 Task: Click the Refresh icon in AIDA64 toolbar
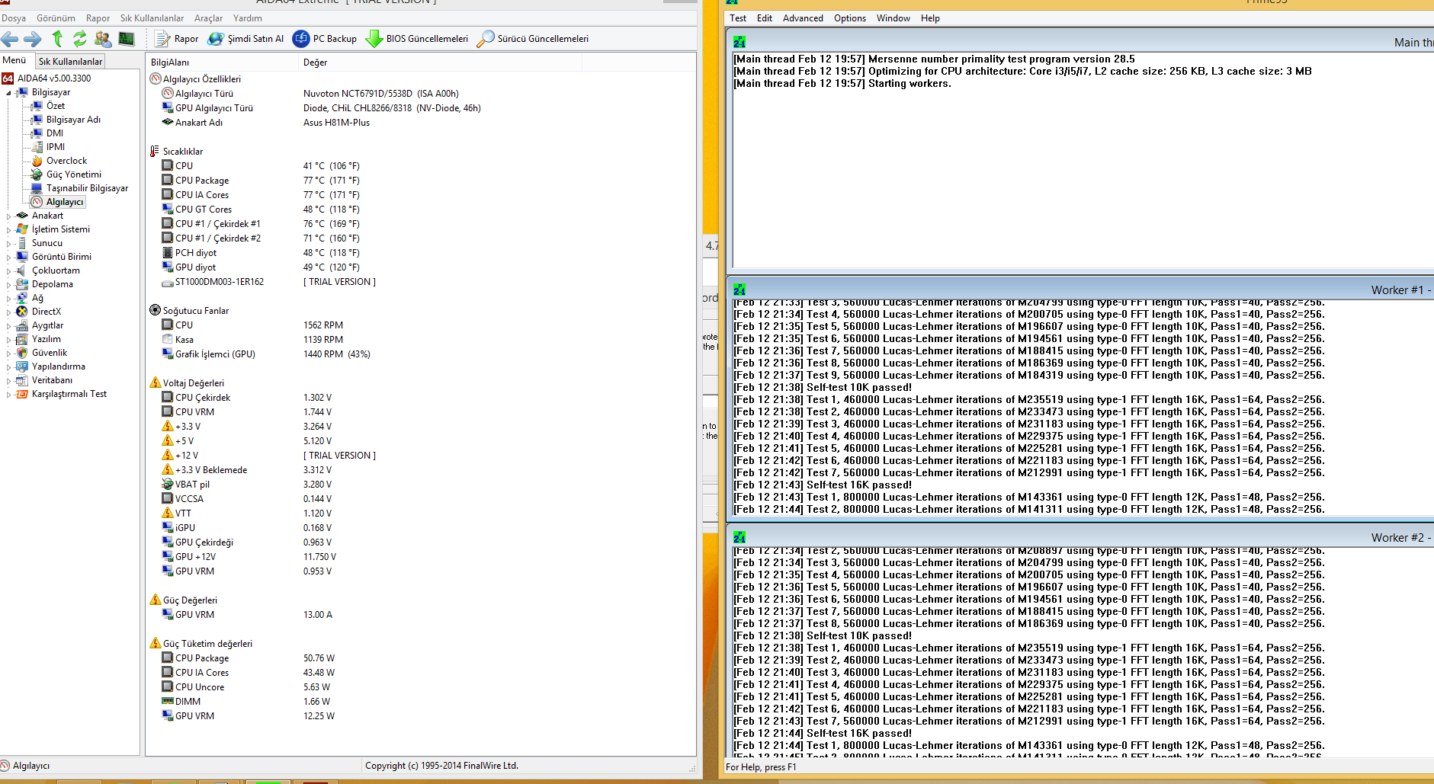coord(79,38)
